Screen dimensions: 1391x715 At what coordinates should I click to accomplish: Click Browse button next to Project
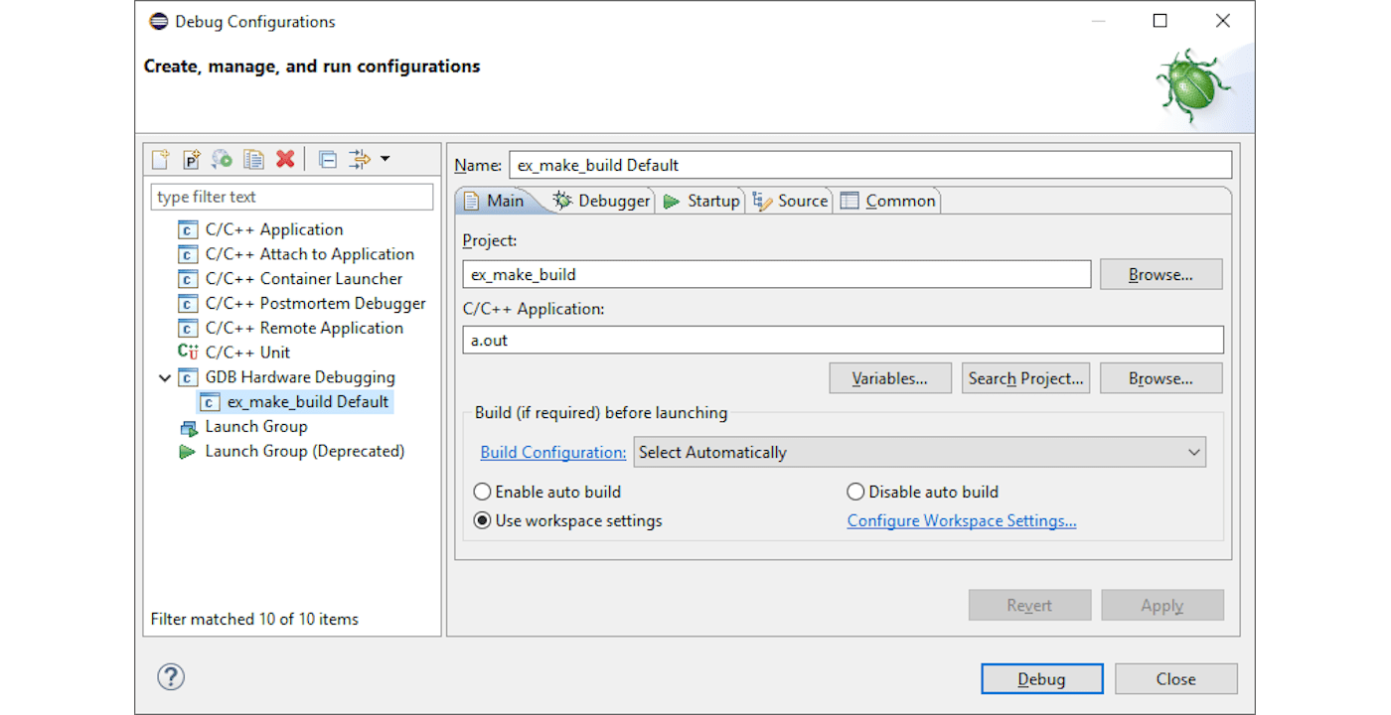[x=1160, y=274]
